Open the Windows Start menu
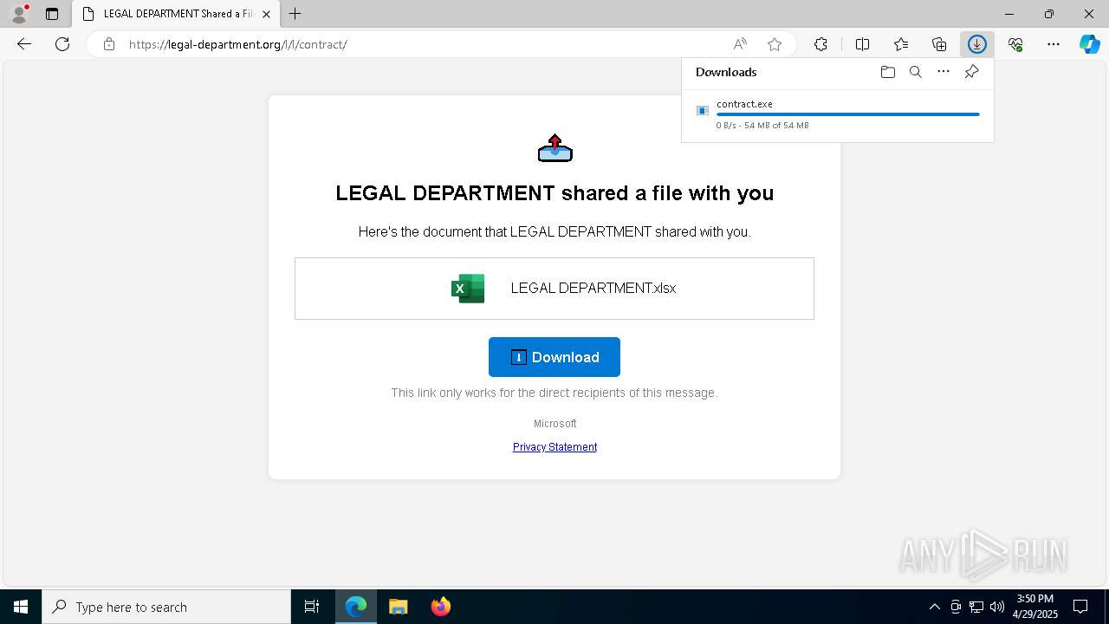 pos(21,607)
